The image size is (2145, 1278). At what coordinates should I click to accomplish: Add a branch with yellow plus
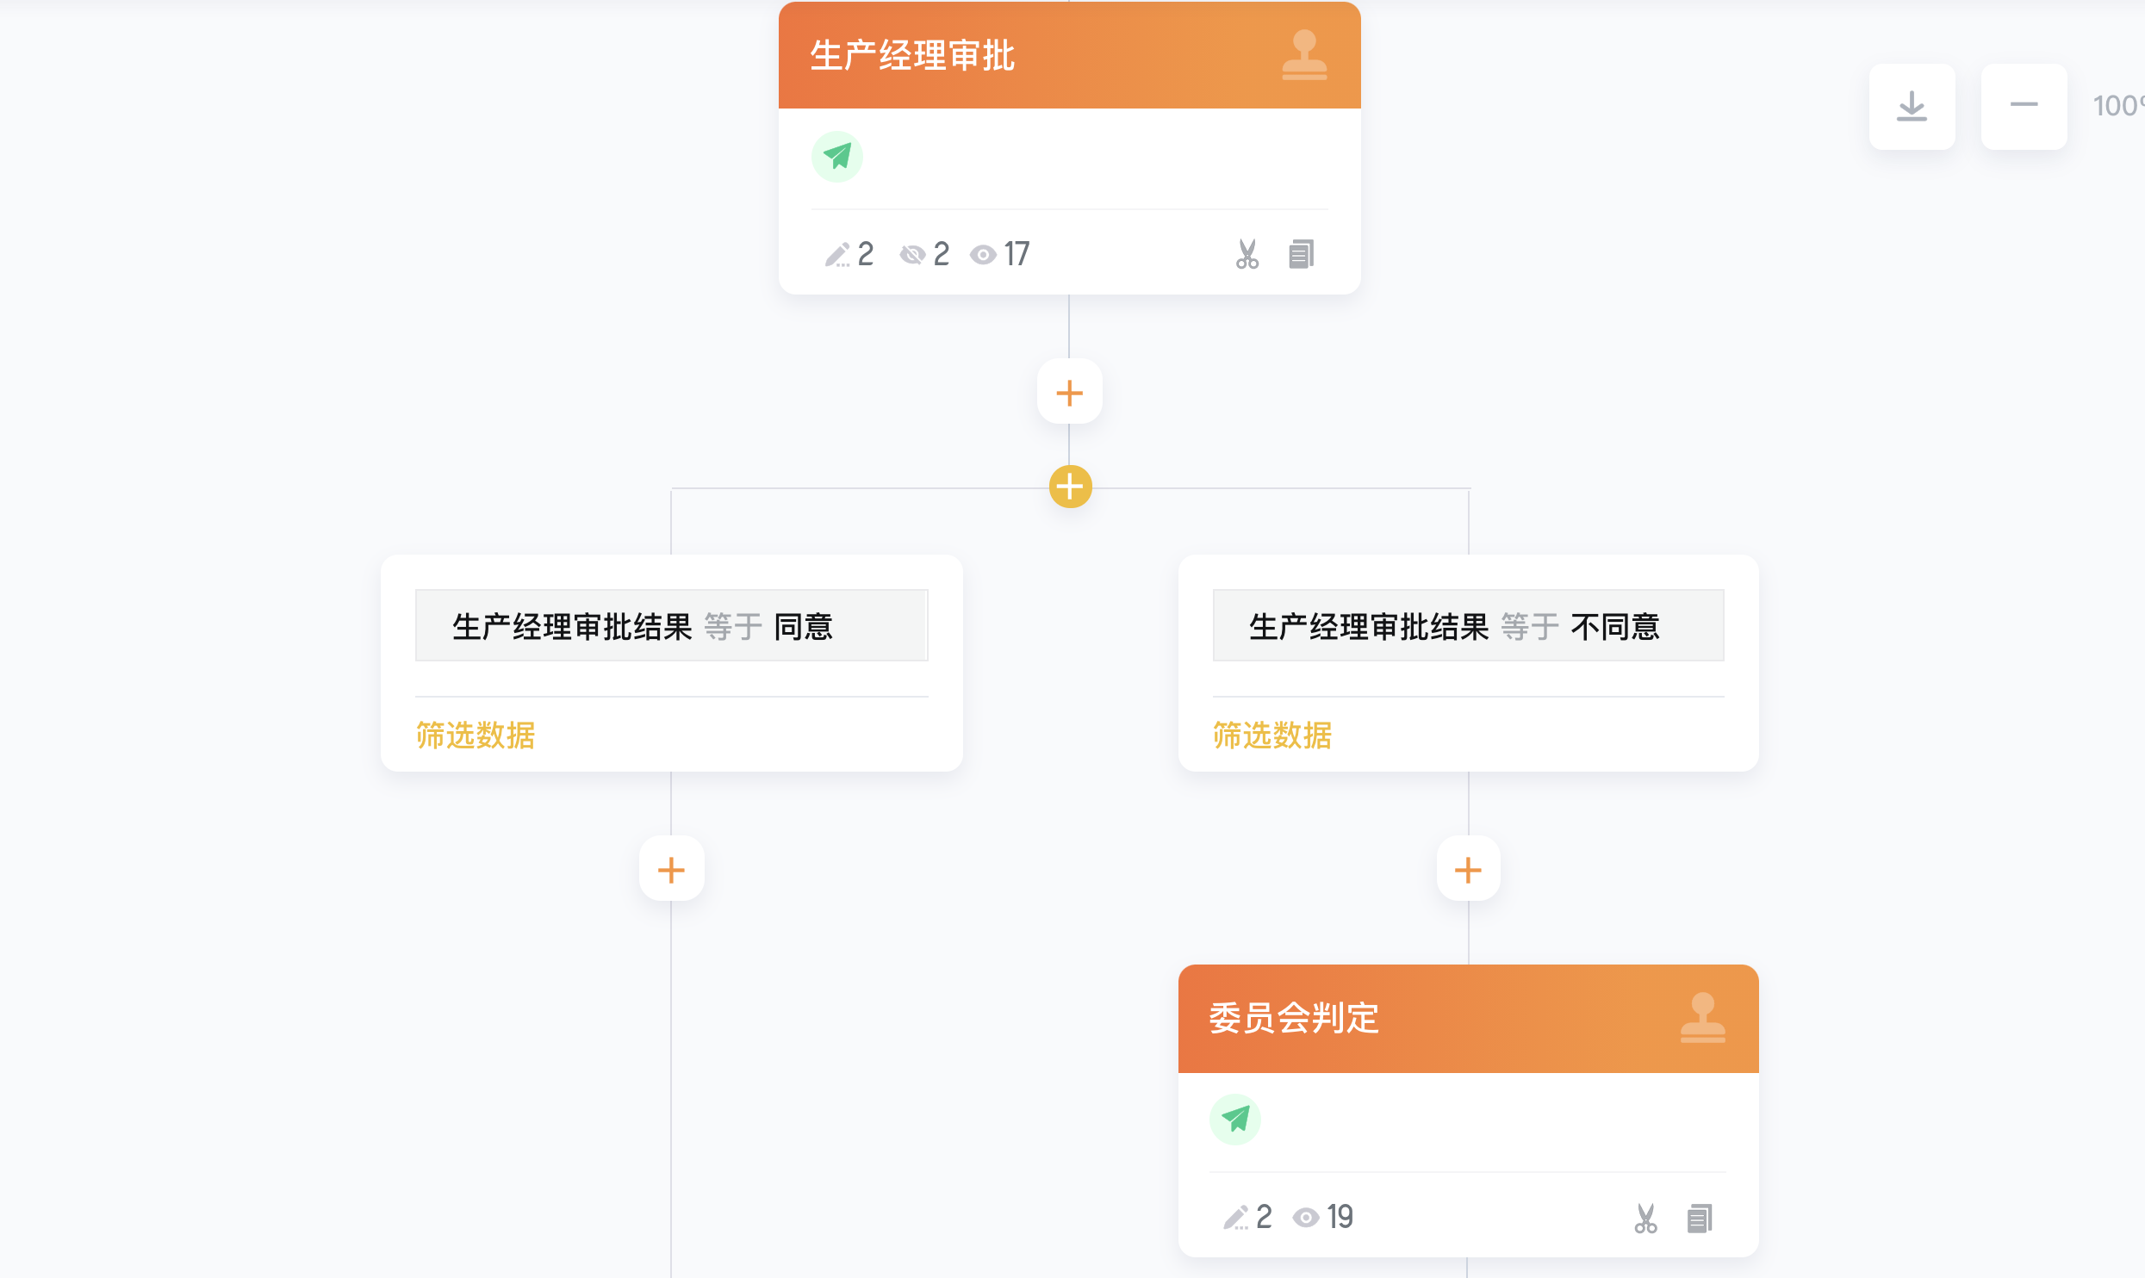tap(1070, 487)
